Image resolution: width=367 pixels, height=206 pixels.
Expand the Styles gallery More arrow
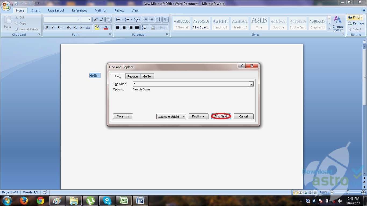tap(329, 29)
